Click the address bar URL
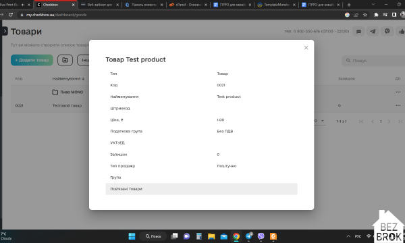This screenshot has height=243, width=405. coord(56,15)
